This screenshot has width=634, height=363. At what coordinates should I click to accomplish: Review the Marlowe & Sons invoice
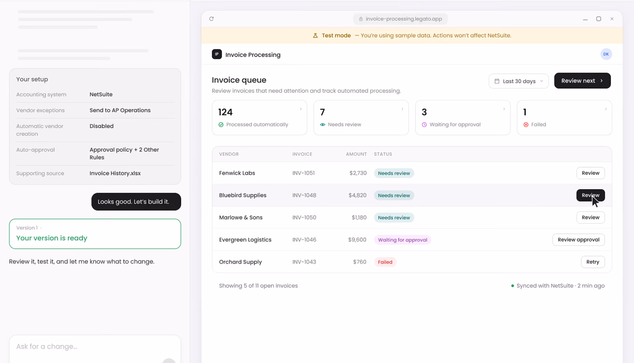pyautogui.click(x=590, y=217)
